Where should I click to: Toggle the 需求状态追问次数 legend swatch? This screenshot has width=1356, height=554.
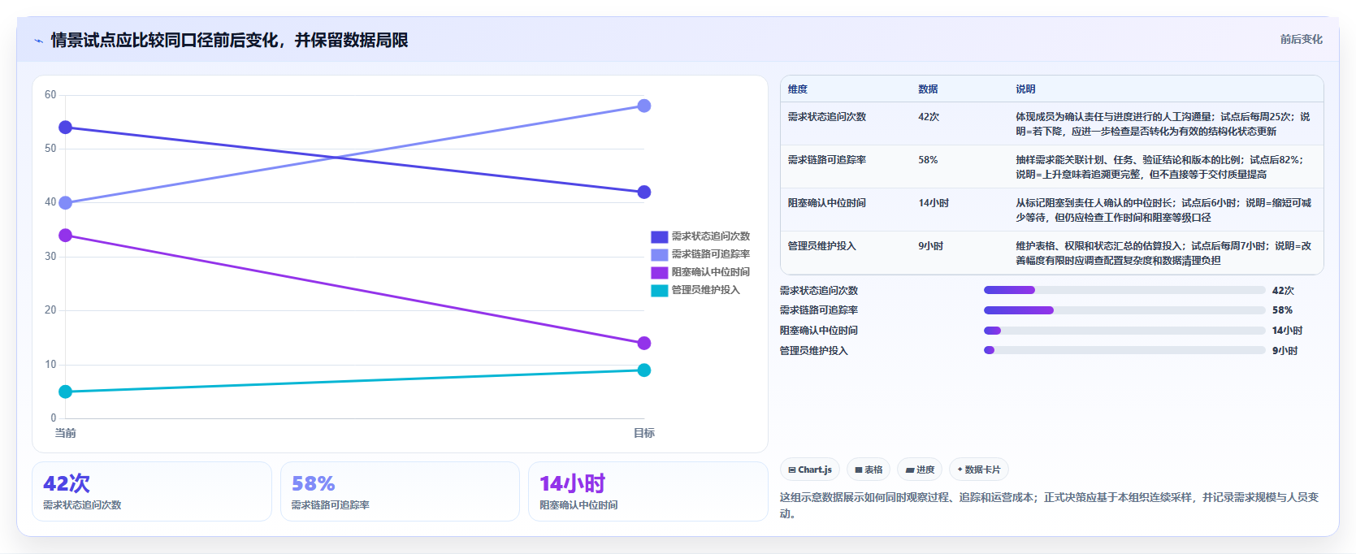coord(659,236)
